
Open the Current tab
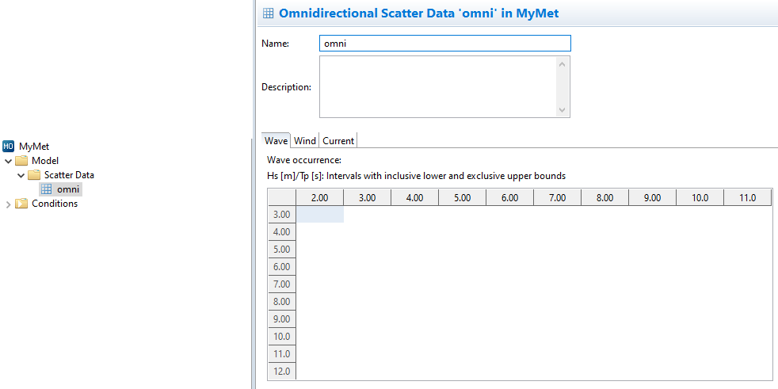[x=338, y=140]
